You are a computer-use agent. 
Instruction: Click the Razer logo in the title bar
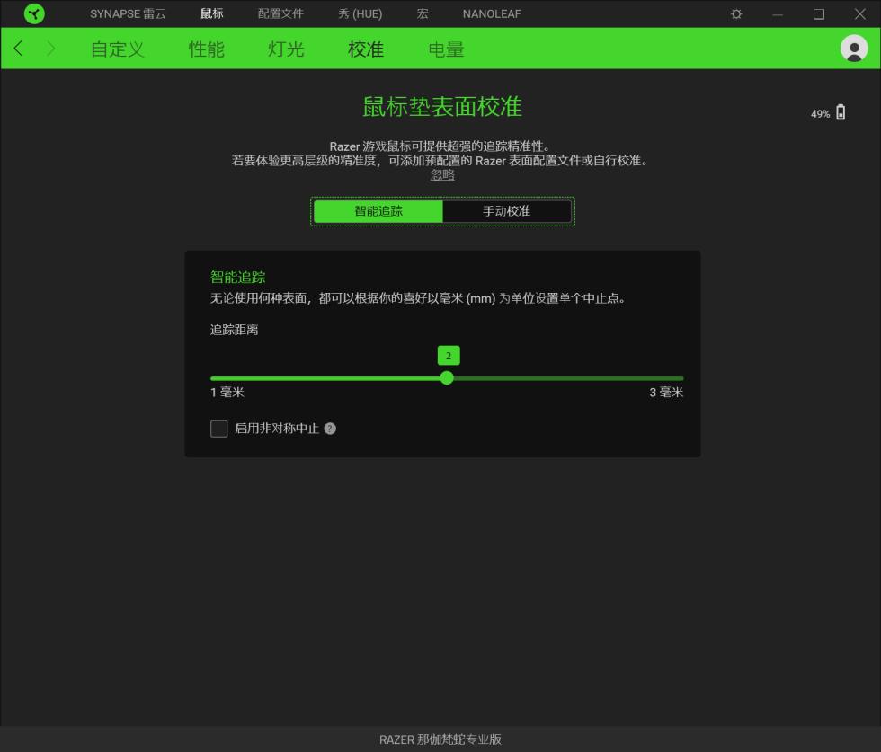pyautogui.click(x=34, y=13)
